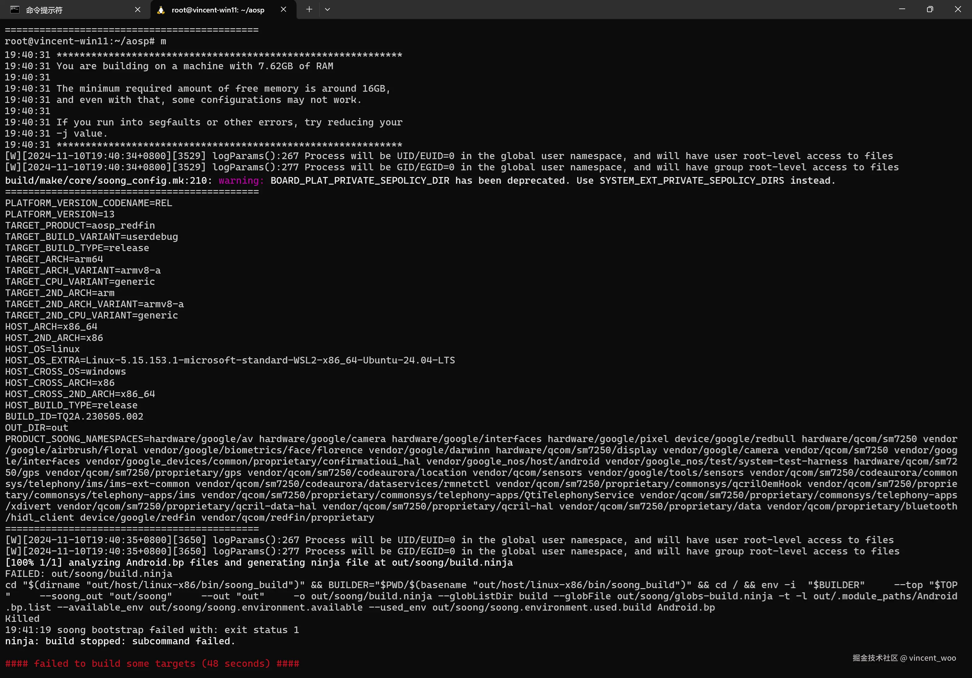
Task: Restore down the terminal window
Action: (930, 9)
